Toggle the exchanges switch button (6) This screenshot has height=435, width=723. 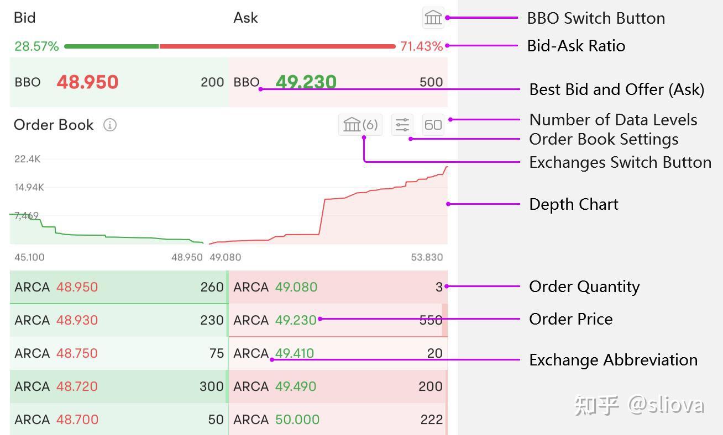click(x=360, y=125)
